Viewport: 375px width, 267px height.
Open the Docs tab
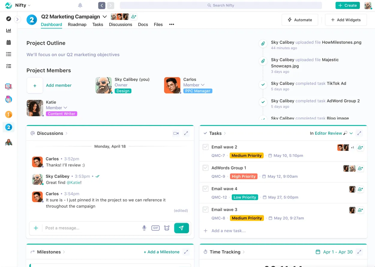(x=143, y=25)
